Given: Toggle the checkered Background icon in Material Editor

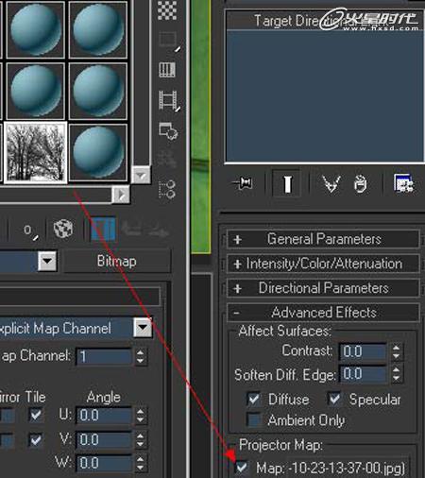Looking at the screenshot, I should click(167, 9).
